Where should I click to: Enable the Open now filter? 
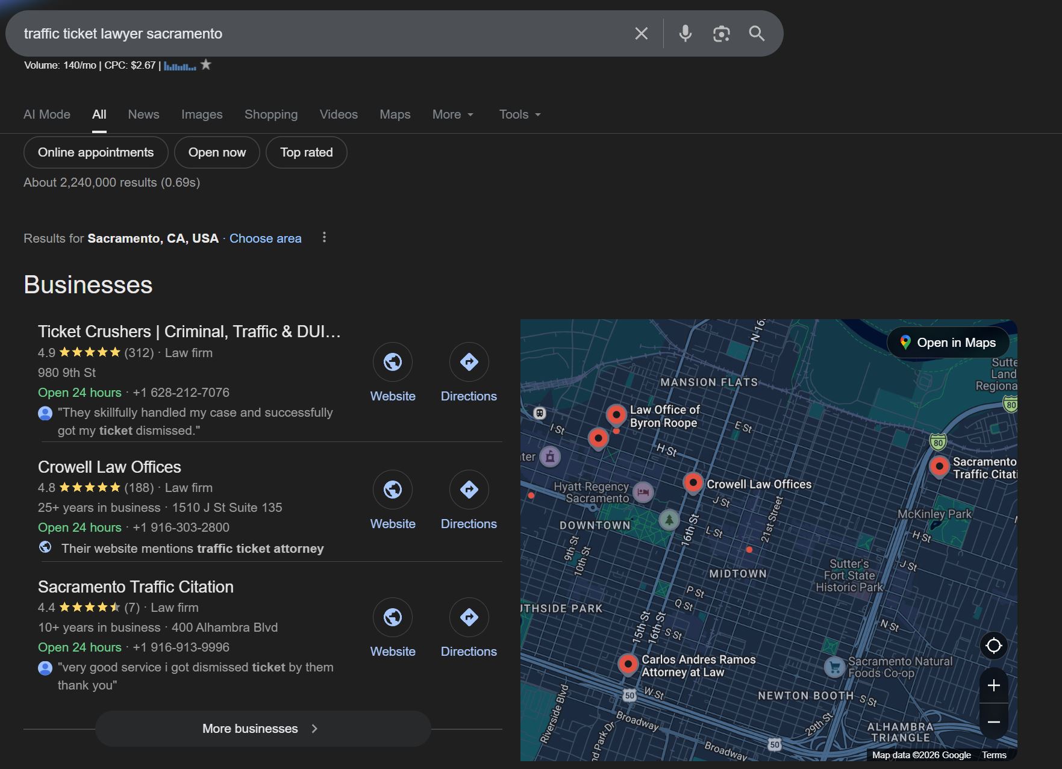217,152
